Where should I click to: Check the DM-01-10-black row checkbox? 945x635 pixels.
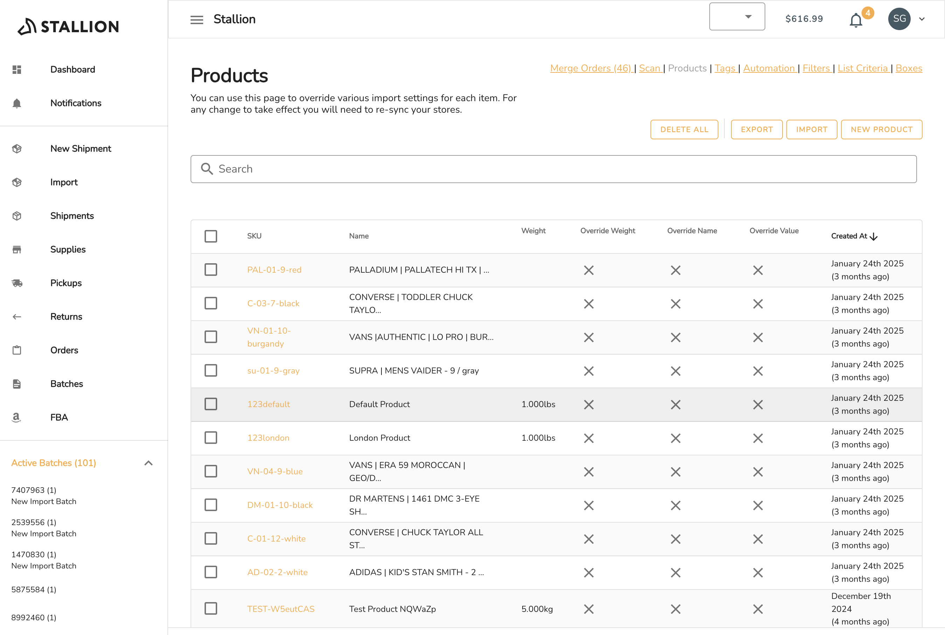(x=211, y=505)
